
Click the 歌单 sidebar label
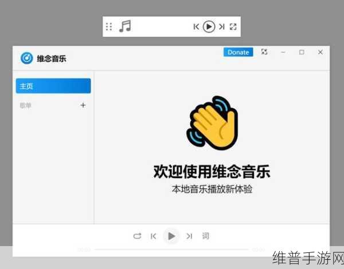click(x=26, y=105)
